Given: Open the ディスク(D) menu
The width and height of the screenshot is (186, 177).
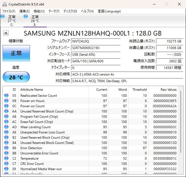Looking at the screenshot, I should coord(70,11).
